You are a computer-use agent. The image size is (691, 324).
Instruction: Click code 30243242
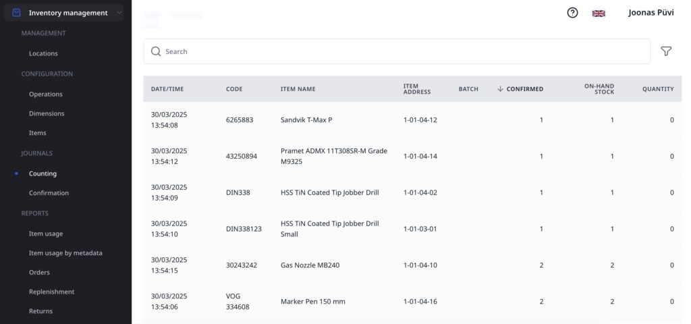pos(242,265)
